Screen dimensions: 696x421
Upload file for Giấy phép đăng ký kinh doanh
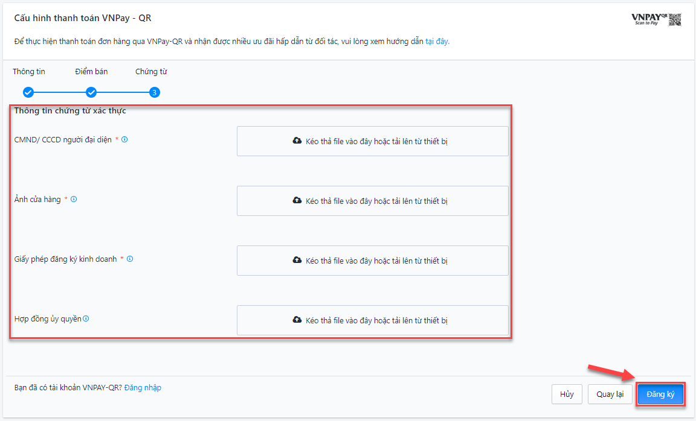(372, 261)
